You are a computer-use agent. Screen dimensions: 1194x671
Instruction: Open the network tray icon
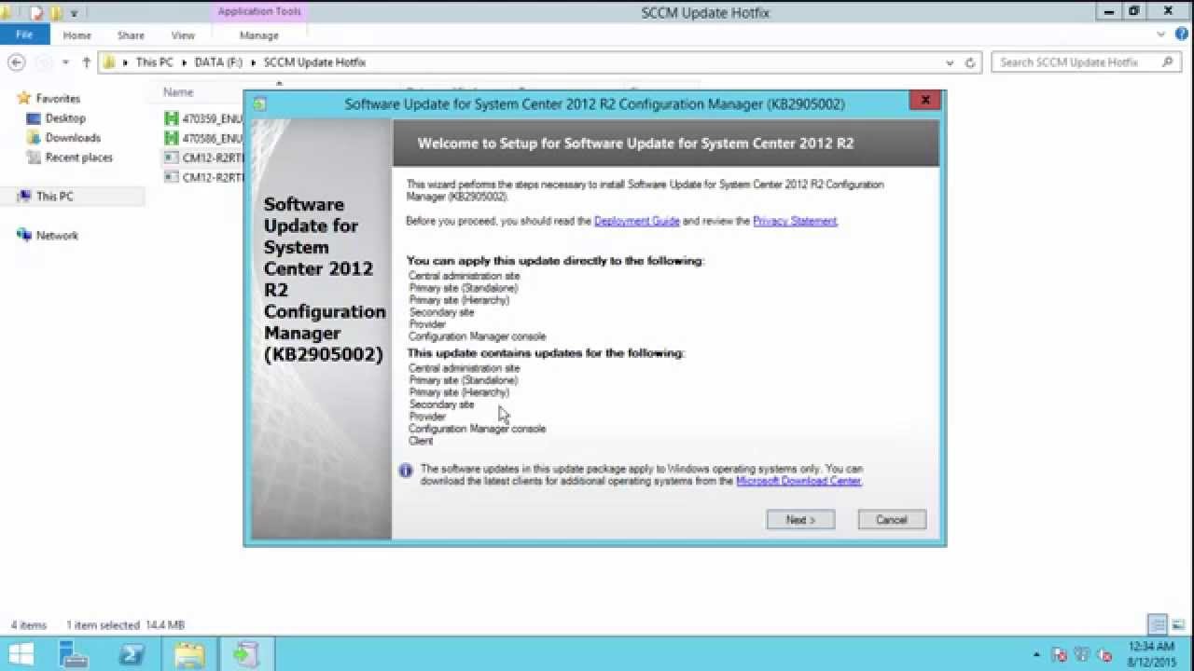coord(1082,654)
